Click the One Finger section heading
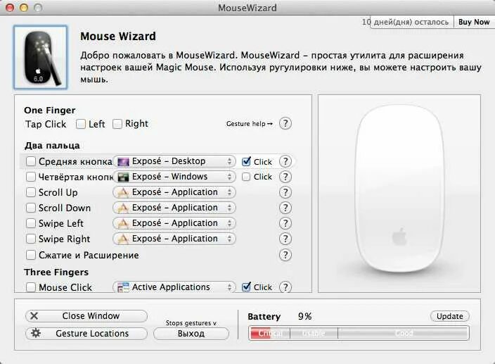This screenshot has height=364, width=495. [x=49, y=111]
